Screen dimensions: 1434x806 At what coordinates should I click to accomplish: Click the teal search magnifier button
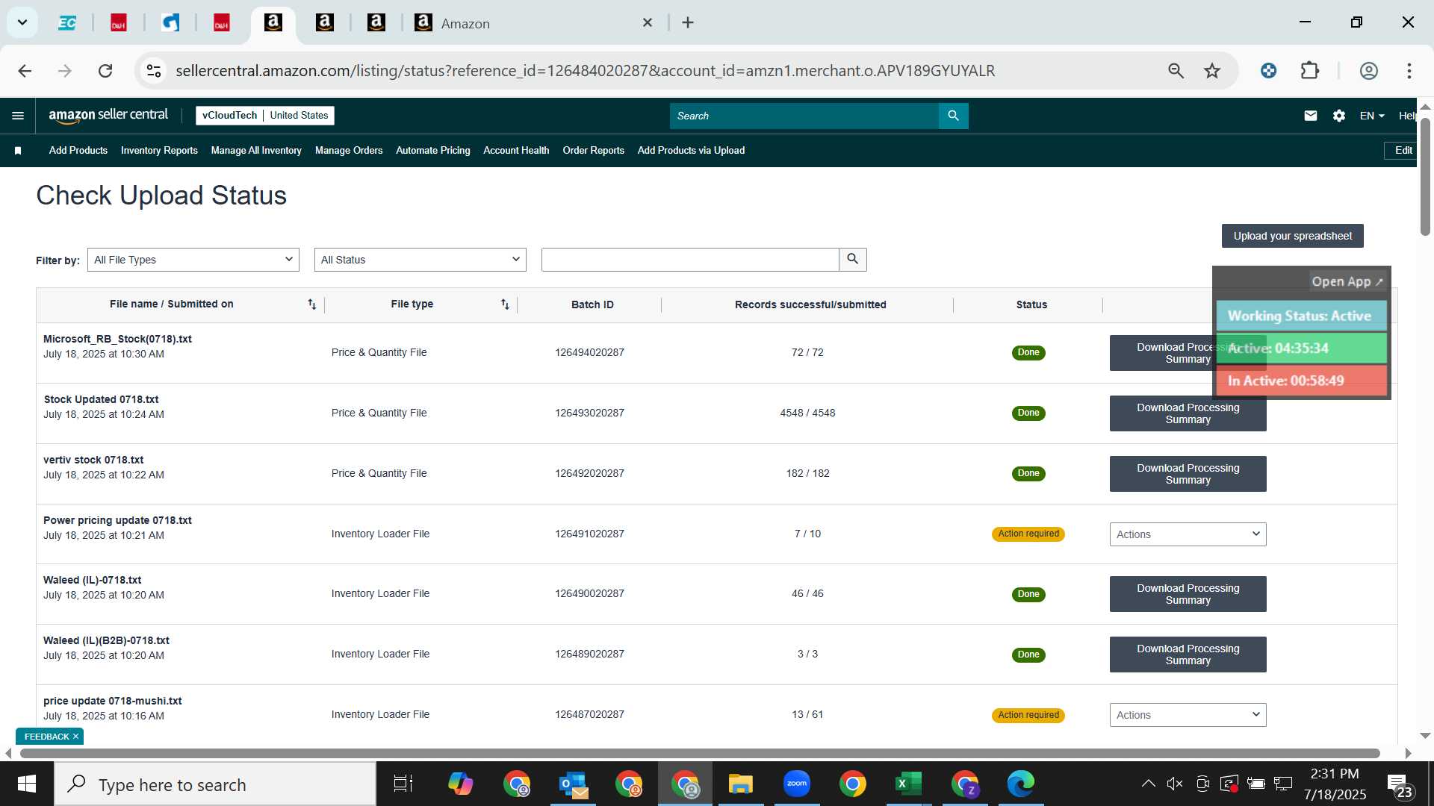(x=953, y=116)
